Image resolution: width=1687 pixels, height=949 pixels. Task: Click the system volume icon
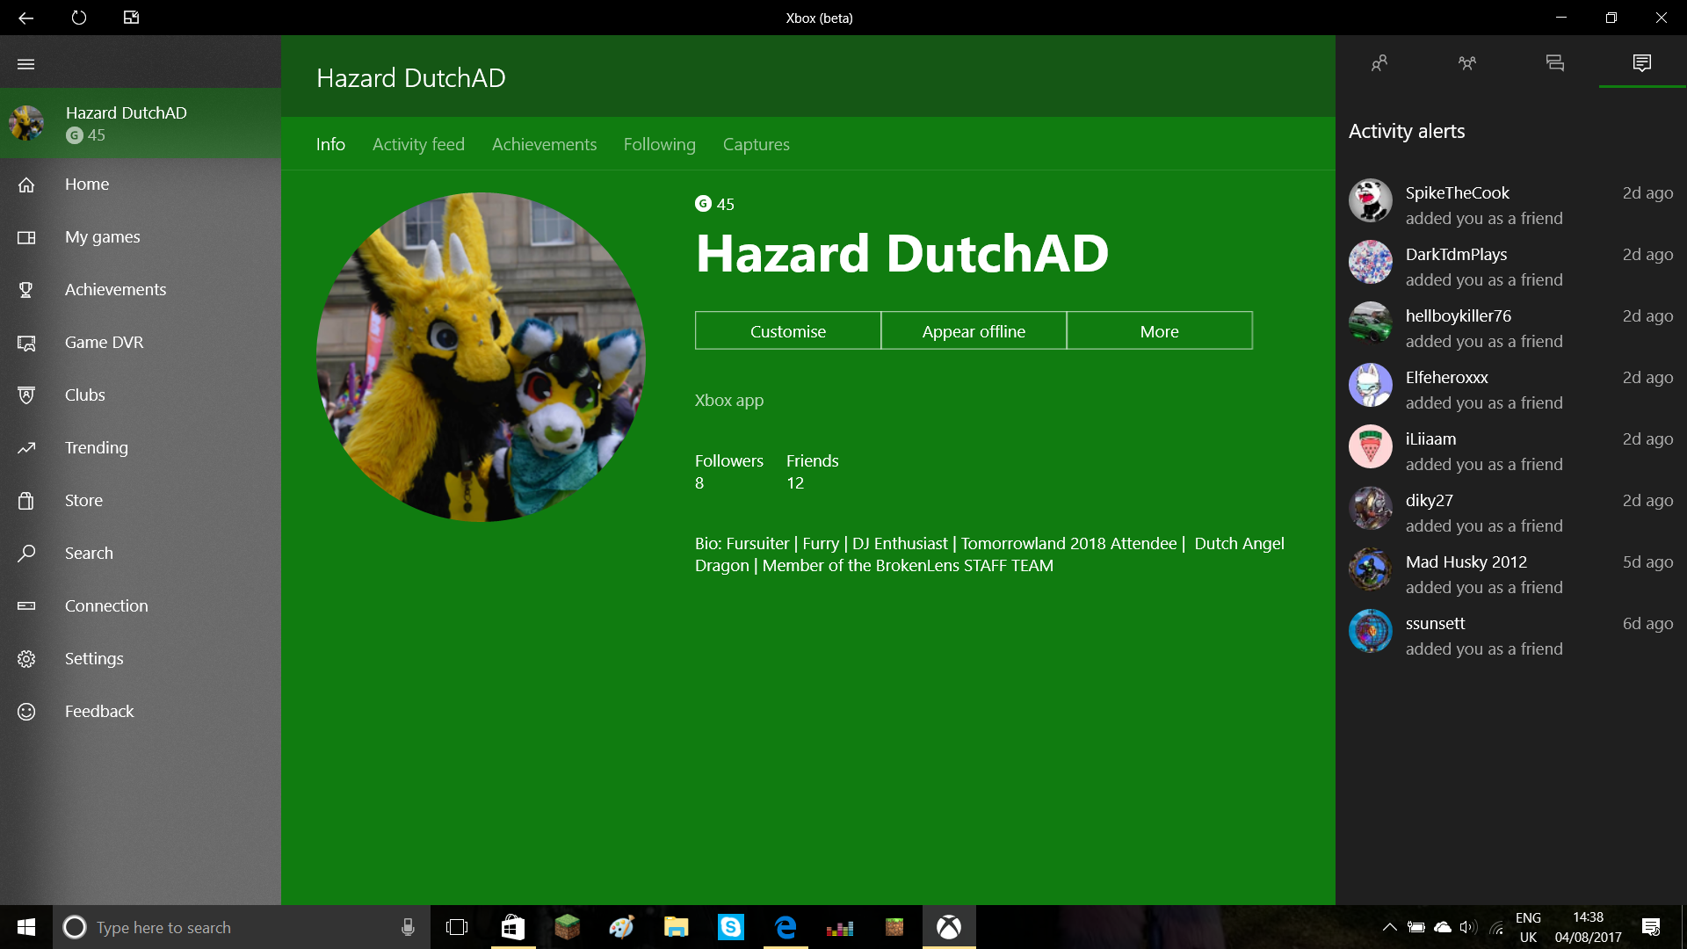pos(1467,927)
